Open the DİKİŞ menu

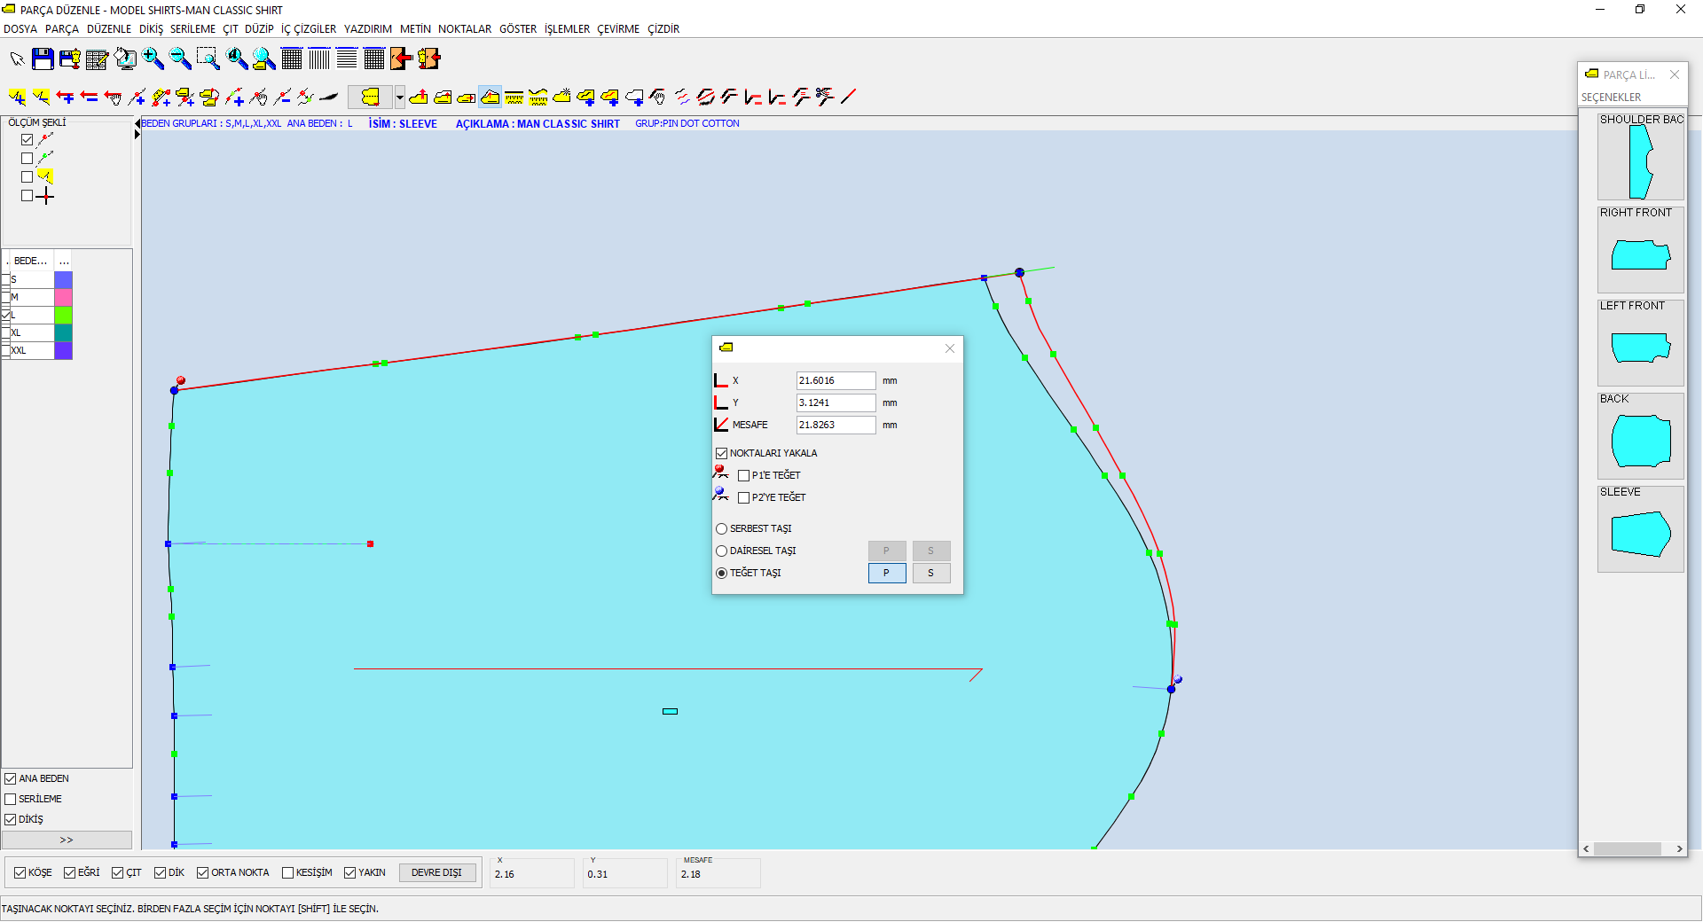[x=151, y=29]
